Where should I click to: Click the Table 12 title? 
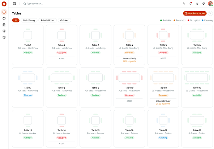point(197,88)
